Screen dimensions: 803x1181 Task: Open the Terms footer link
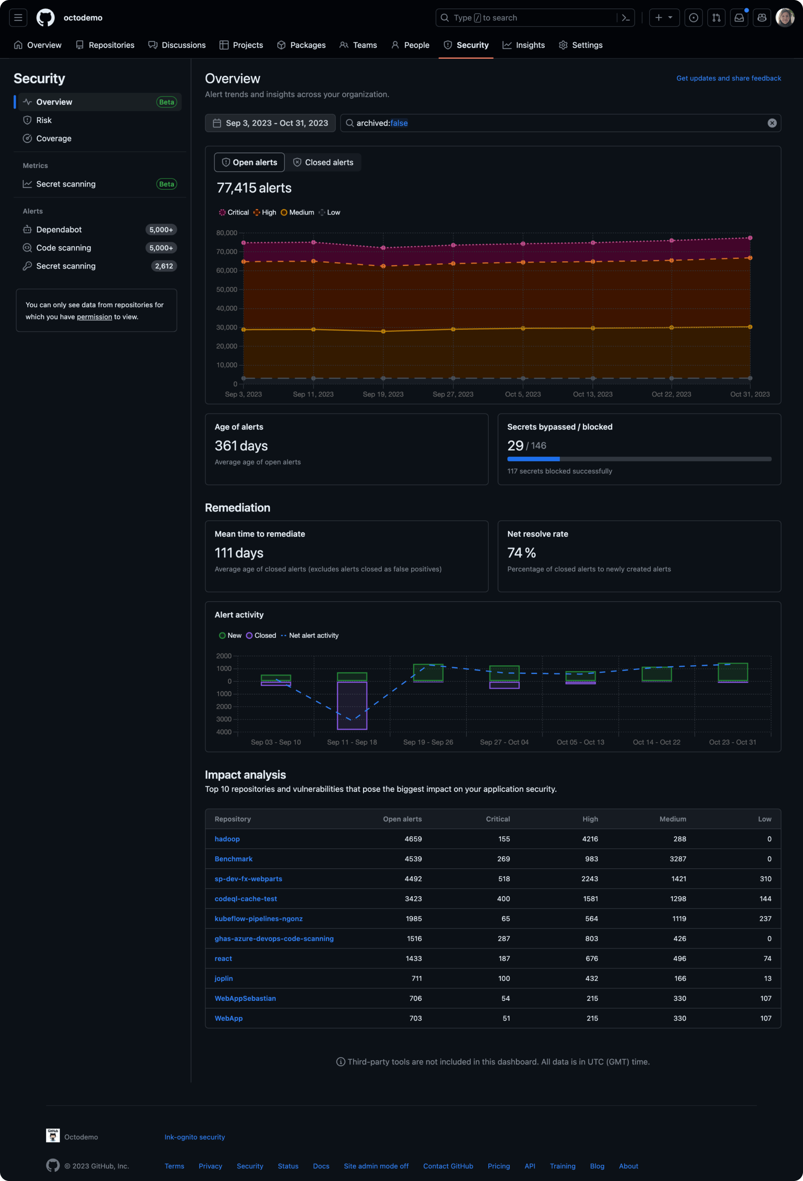coord(174,1166)
